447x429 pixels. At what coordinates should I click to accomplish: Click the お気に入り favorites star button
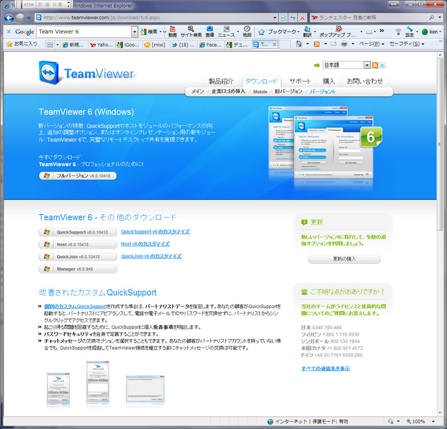(22, 44)
